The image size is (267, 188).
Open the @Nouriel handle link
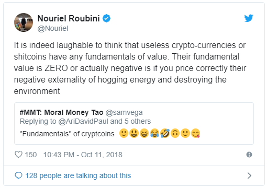click(x=53, y=28)
